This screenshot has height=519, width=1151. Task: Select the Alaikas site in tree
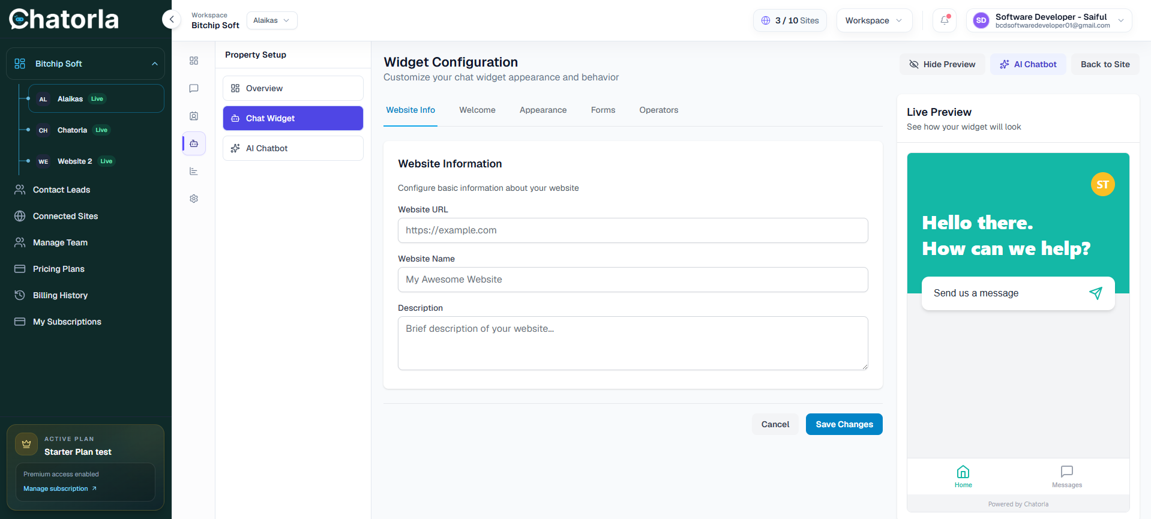point(96,98)
